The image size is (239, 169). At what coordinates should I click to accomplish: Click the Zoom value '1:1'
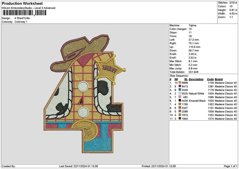coord(231,17)
